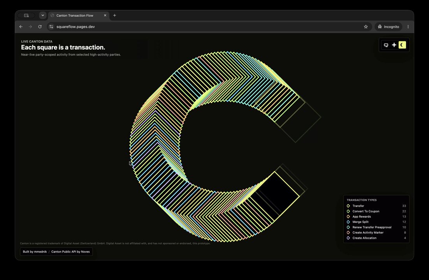429x280 pixels.
Task: Click the Transfer diamond color marker
Action: pos(348,206)
